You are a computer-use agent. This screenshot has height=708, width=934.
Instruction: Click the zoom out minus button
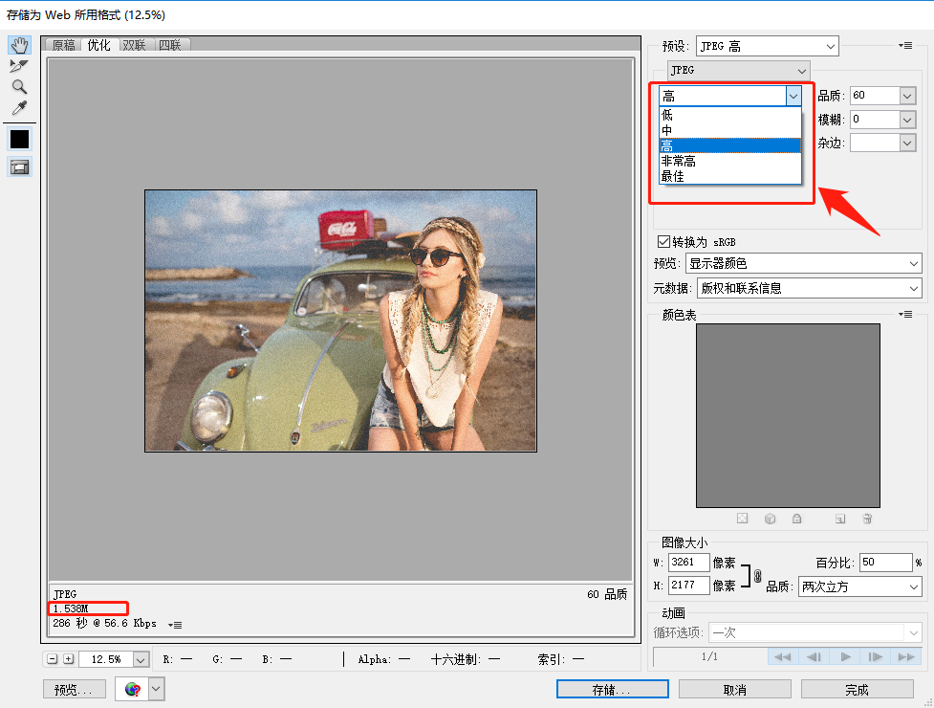pos(54,659)
